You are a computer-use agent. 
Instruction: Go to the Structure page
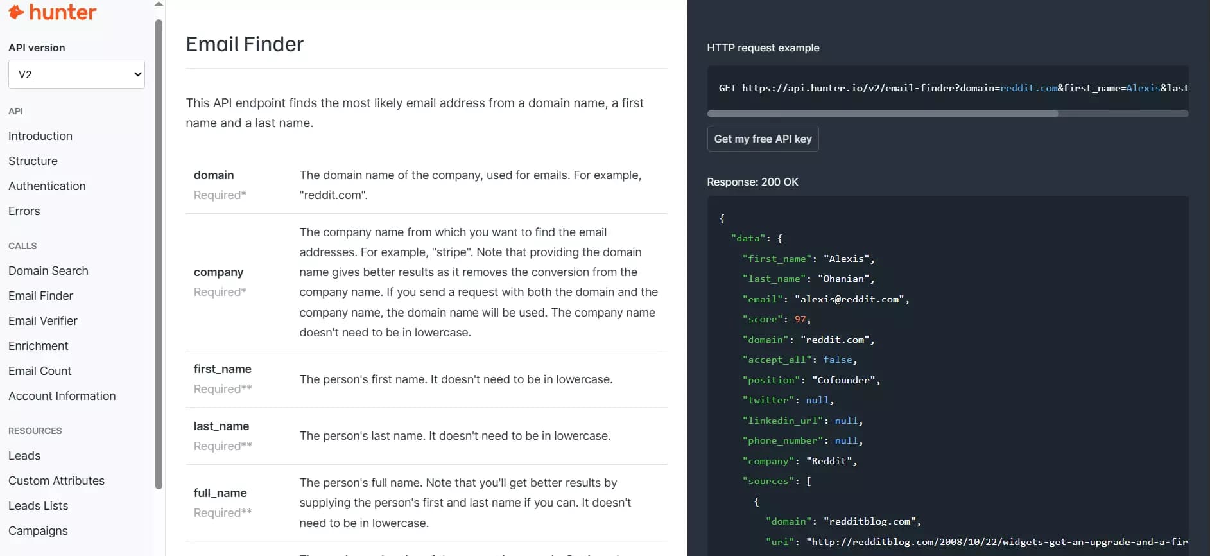[33, 161]
